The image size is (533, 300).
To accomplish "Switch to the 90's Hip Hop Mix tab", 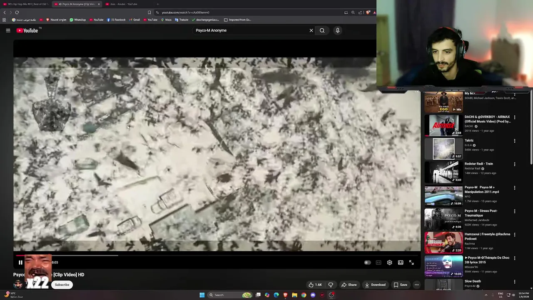I will click(26, 4).
